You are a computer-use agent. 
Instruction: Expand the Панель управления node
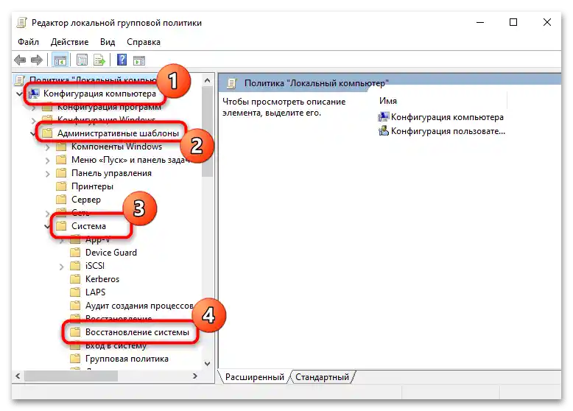48,174
